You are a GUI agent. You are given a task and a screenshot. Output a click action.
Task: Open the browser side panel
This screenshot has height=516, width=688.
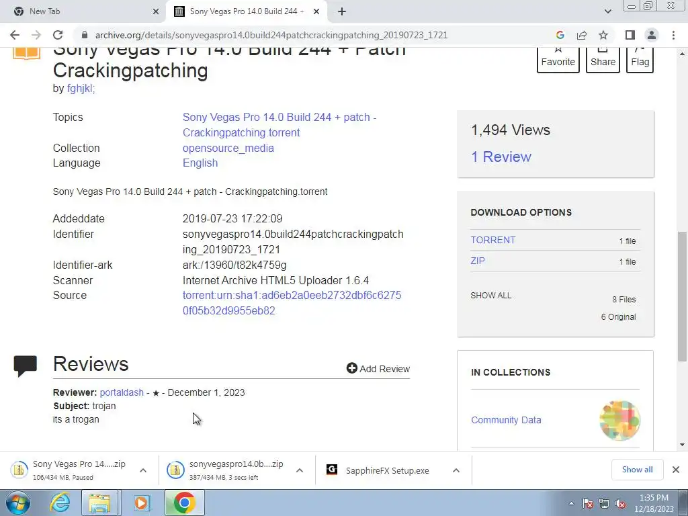pos(630,35)
